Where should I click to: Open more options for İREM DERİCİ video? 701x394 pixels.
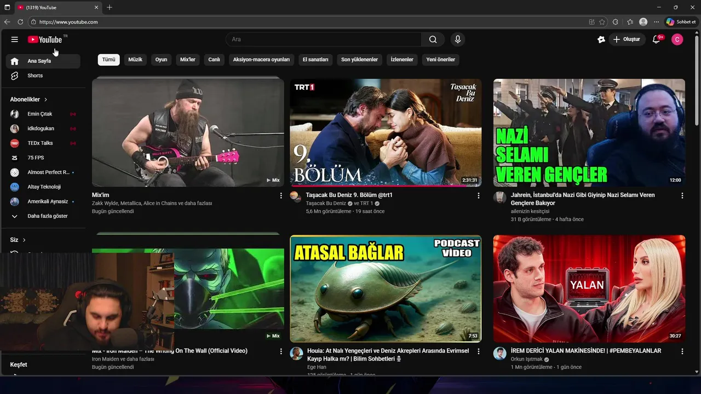[x=682, y=351]
